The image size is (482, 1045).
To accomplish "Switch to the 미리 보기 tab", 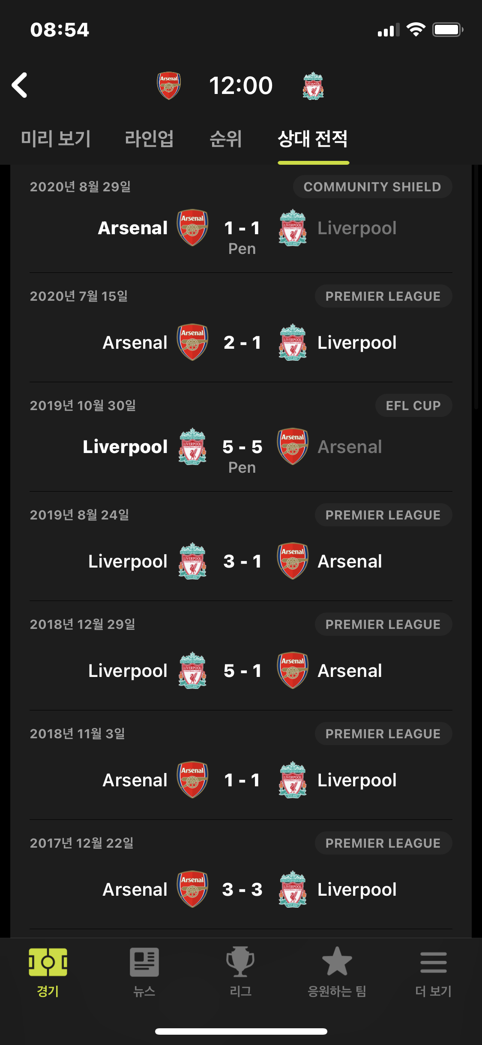I will point(56,139).
